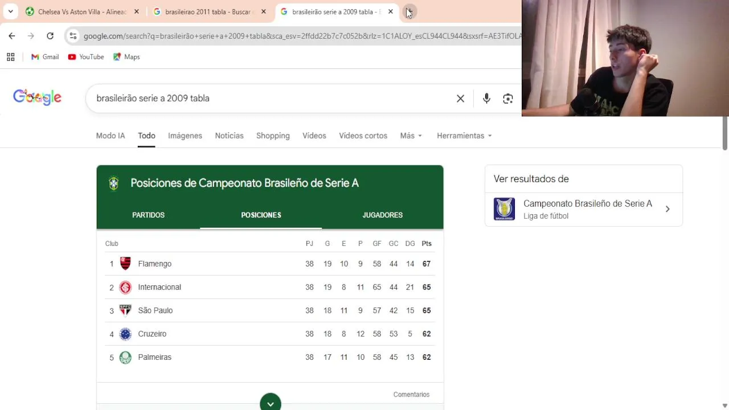Switch to Modo IA results

tap(110, 136)
